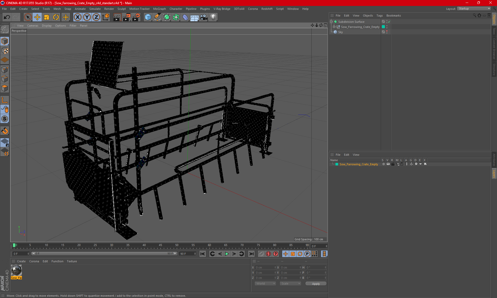Viewport: 497px width, 298px height.
Task: Click the Apply button
Action: coord(316,284)
